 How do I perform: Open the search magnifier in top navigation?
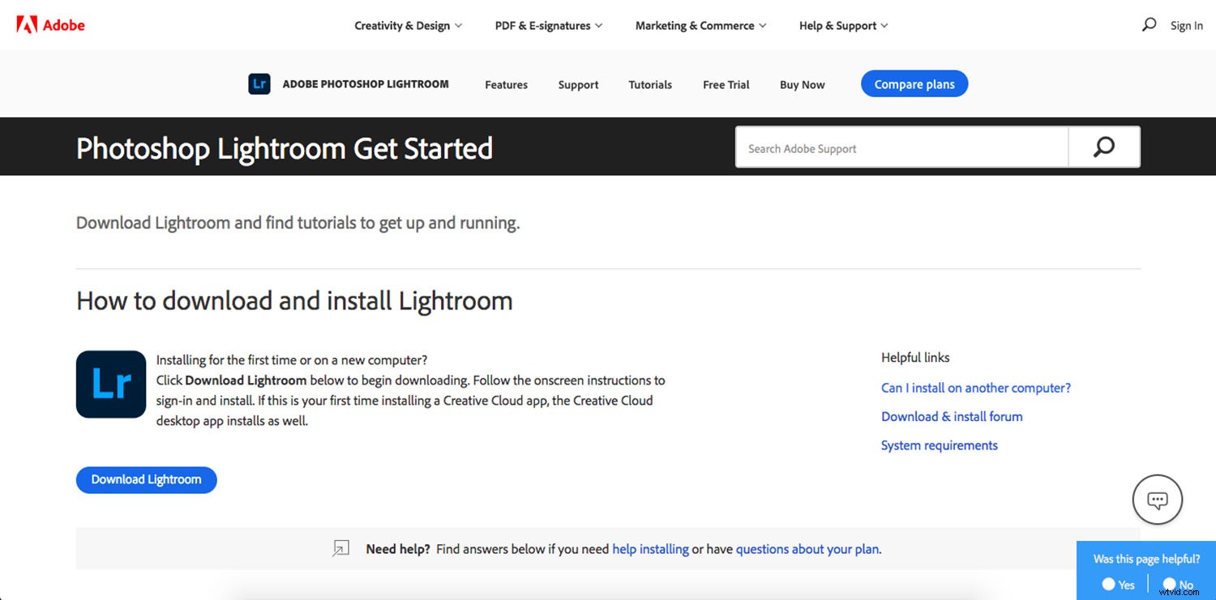click(1149, 25)
